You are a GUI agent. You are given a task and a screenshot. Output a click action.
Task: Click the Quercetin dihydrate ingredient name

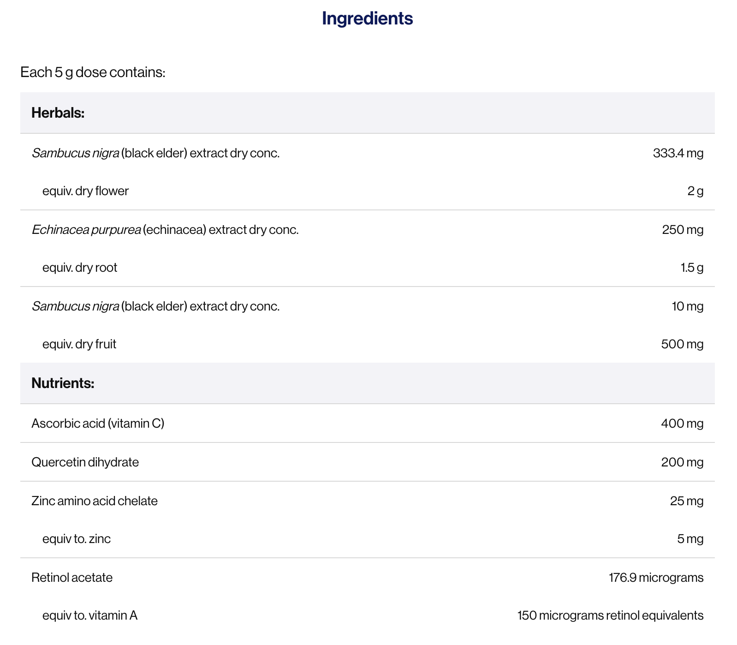[x=85, y=462]
